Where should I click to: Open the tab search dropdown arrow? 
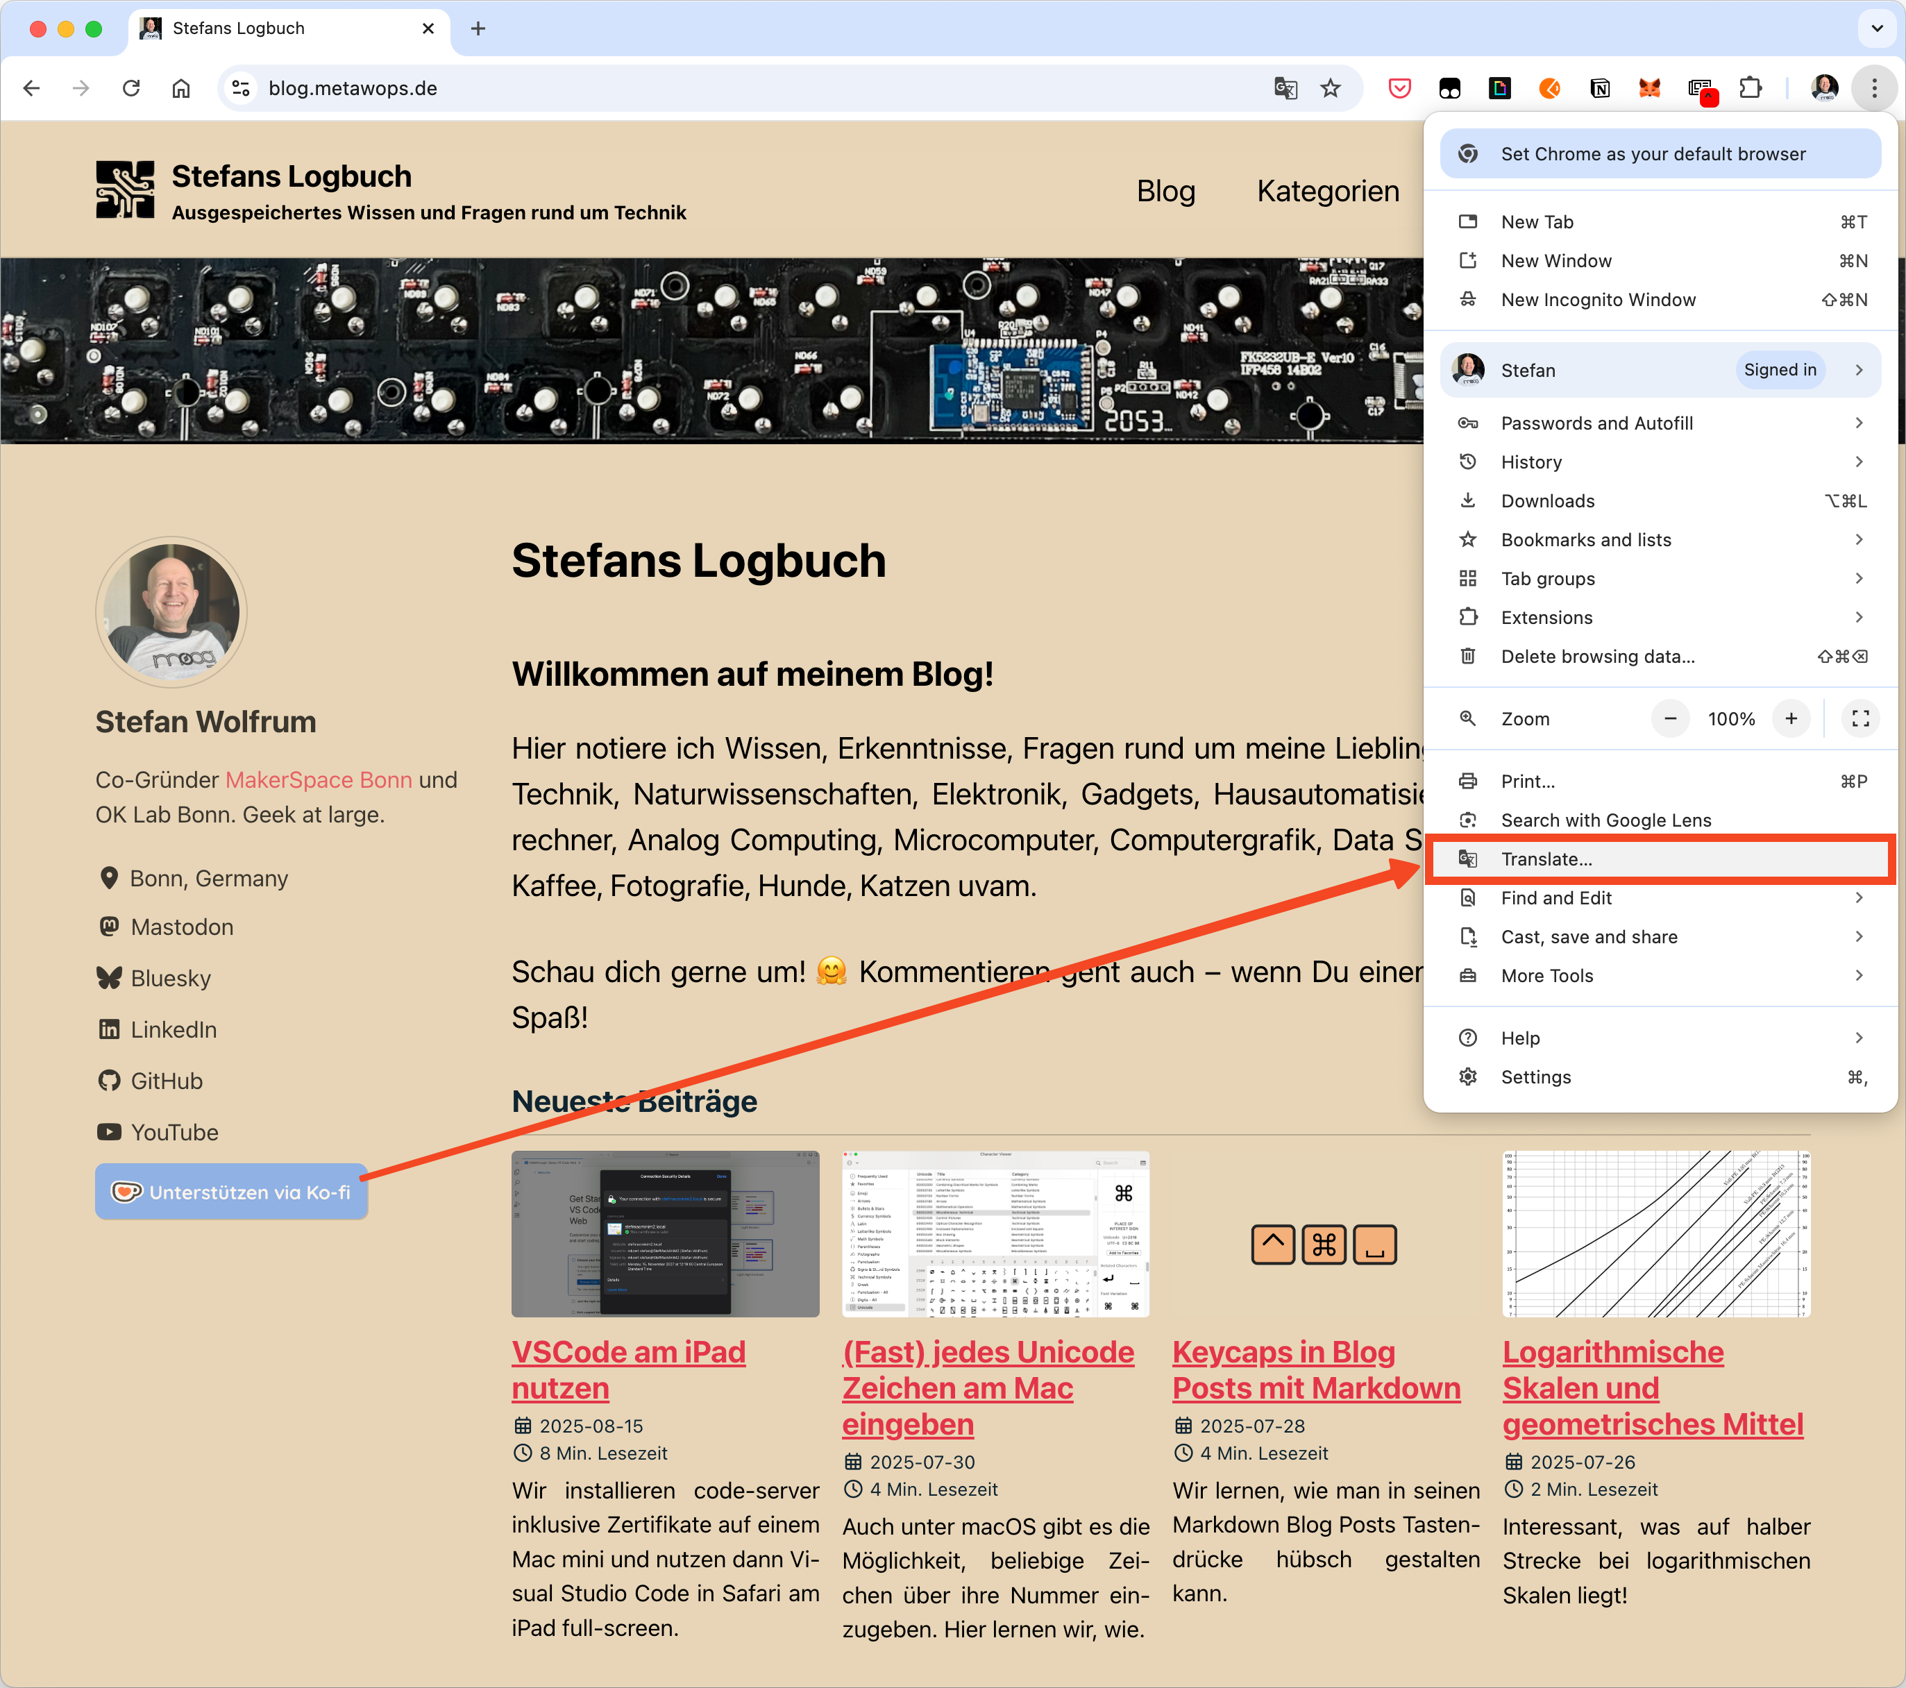(x=1876, y=28)
